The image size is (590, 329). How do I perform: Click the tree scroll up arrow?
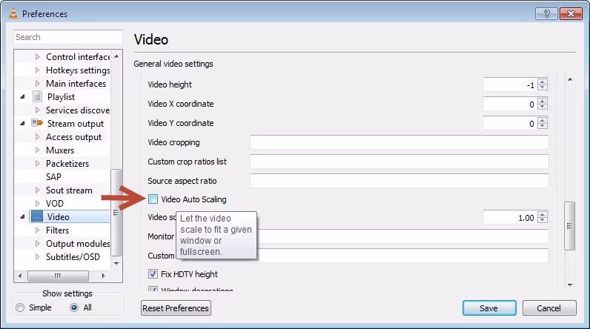116,56
